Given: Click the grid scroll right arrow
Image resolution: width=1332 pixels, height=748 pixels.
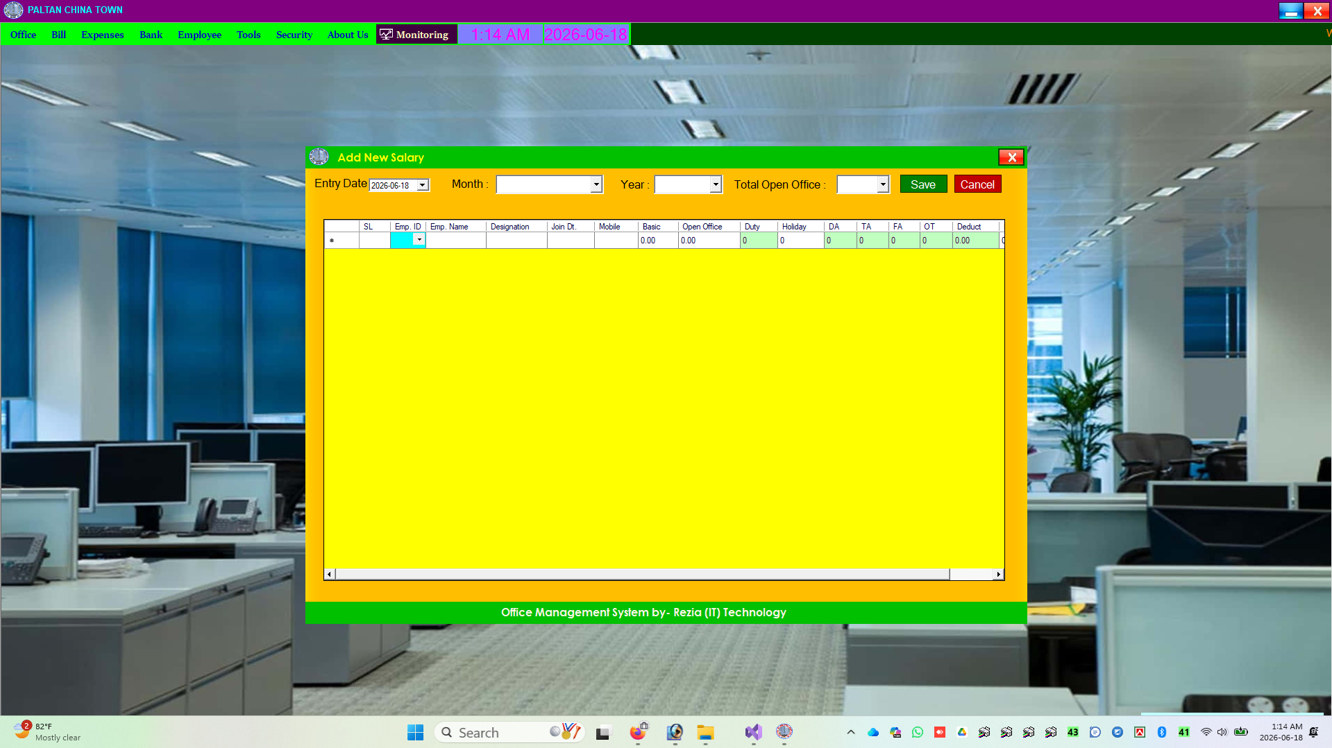Looking at the screenshot, I should (x=999, y=574).
